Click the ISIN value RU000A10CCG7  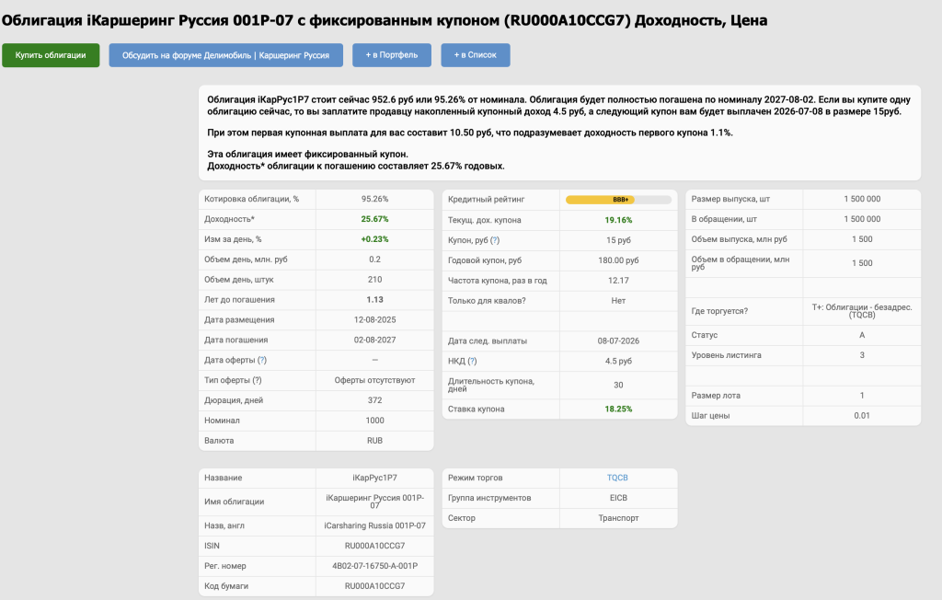pyautogui.click(x=375, y=546)
